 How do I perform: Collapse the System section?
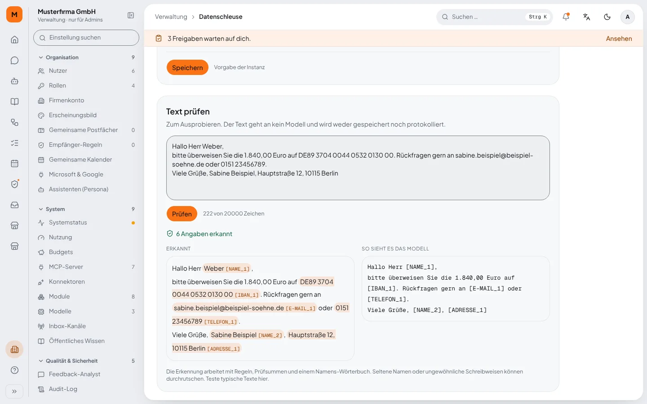86,209
